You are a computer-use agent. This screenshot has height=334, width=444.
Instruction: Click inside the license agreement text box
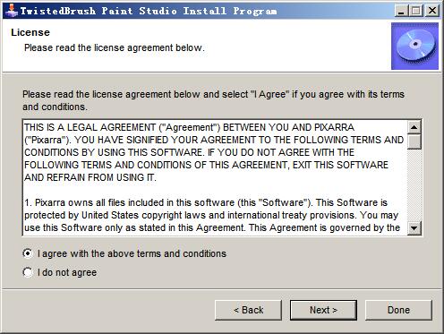(x=215, y=178)
